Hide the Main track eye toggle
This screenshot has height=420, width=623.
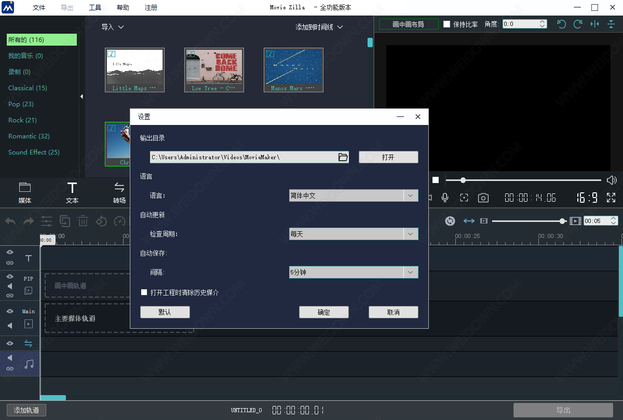tap(10, 311)
